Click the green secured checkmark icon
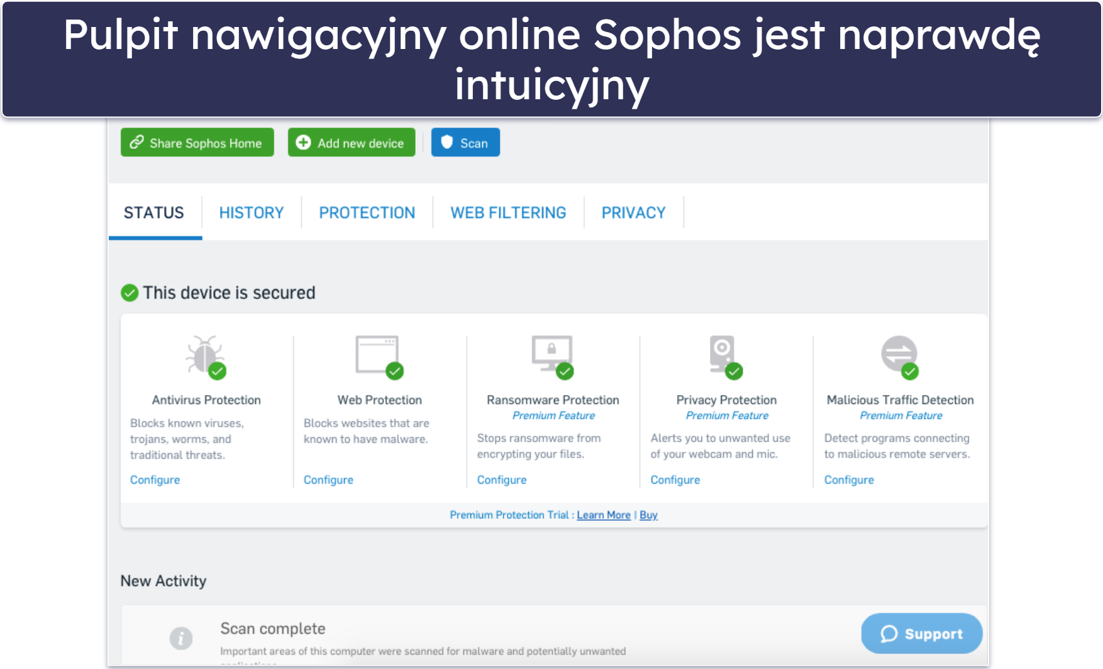Image resolution: width=1103 pixels, height=669 pixels. pyautogui.click(x=130, y=293)
